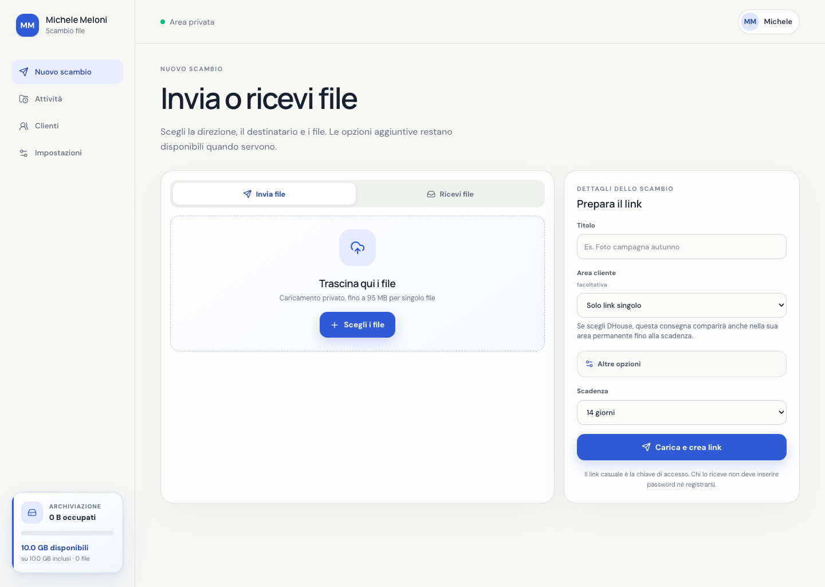
Task: Click the inbox icon on Ricevi file tab
Action: (431, 194)
